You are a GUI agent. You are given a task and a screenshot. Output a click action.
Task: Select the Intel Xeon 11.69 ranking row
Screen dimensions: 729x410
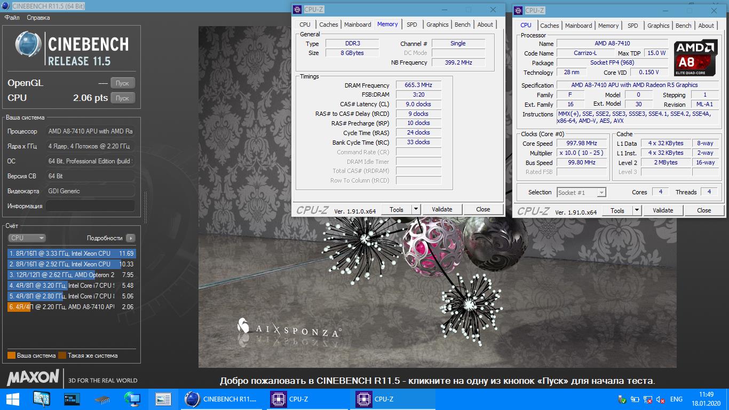(72, 254)
